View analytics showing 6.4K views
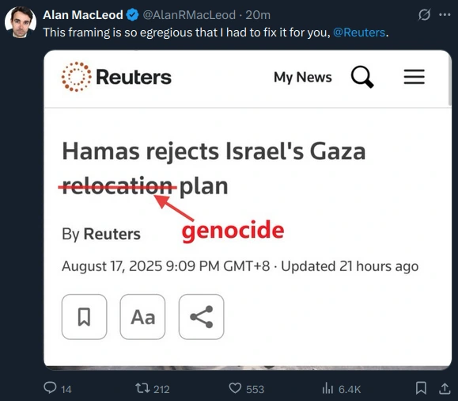This screenshot has width=458, height=401. (x=342, y=388)
